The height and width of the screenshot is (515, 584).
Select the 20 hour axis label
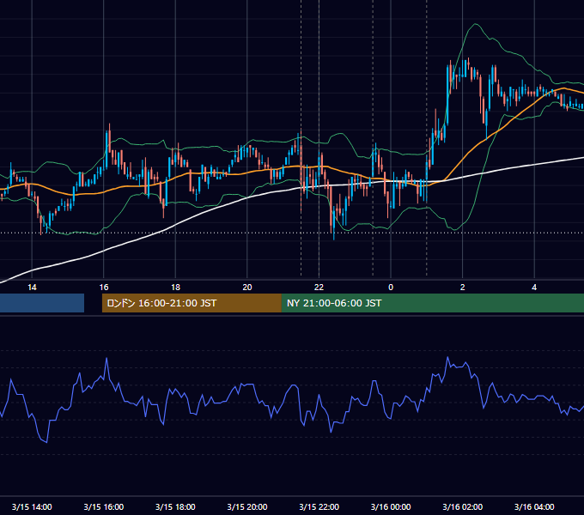click(247, 288)
